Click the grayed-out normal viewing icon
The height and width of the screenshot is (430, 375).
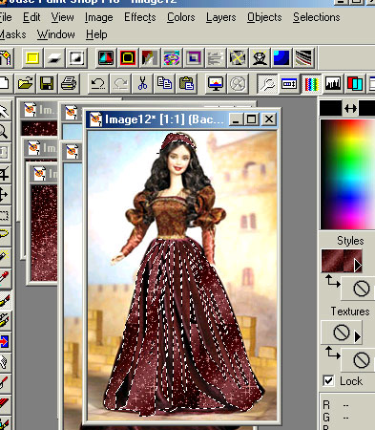click(x=238, y=84)
